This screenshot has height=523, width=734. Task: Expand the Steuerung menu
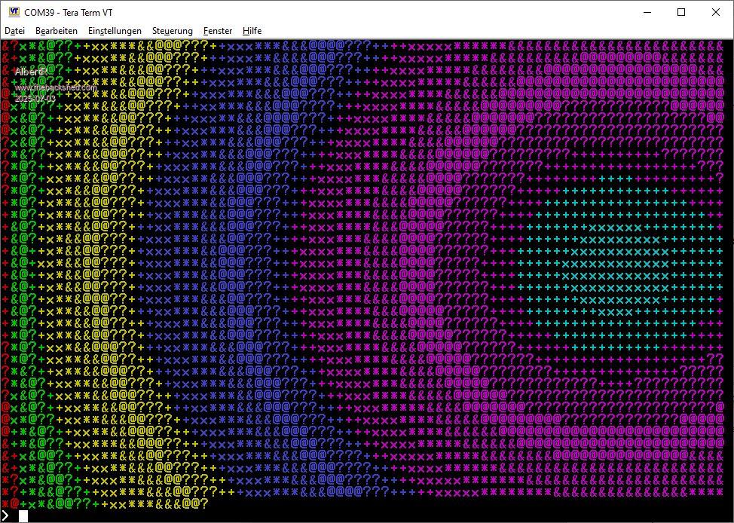click(172, 31)
